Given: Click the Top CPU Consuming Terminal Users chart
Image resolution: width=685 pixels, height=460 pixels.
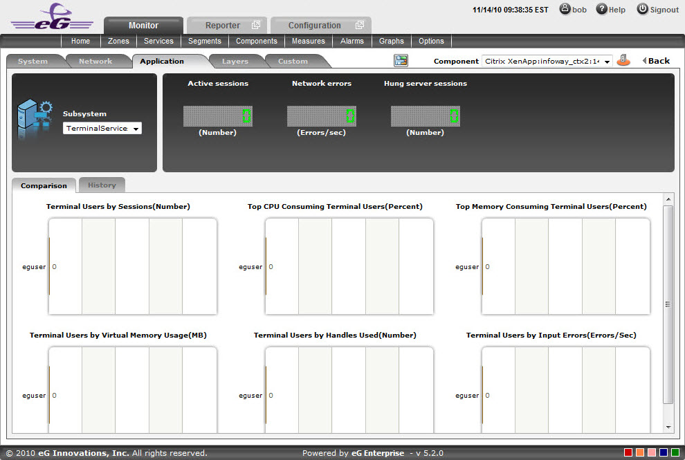Looking at the screenshot, I should [x=349, y=266].
